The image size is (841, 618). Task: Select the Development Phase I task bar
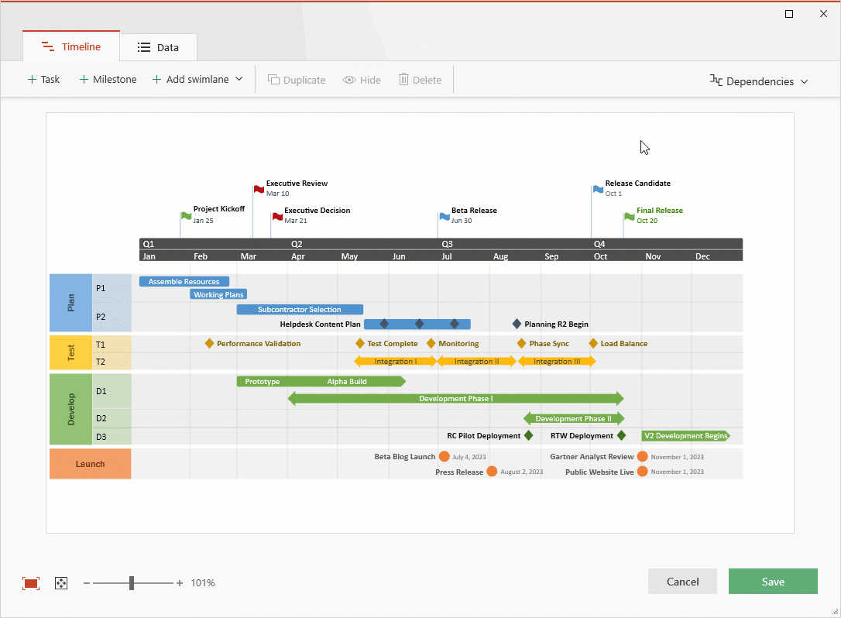tap(455, 398)
